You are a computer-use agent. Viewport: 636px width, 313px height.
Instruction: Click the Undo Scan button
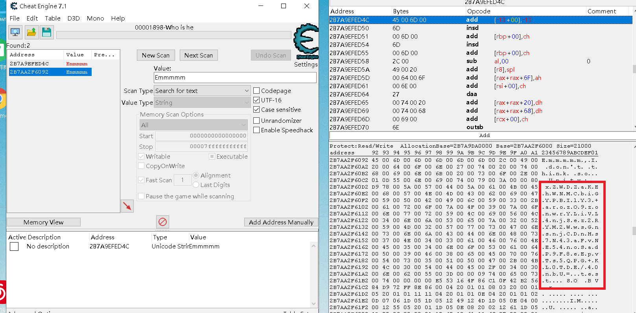tap(271, 55)
